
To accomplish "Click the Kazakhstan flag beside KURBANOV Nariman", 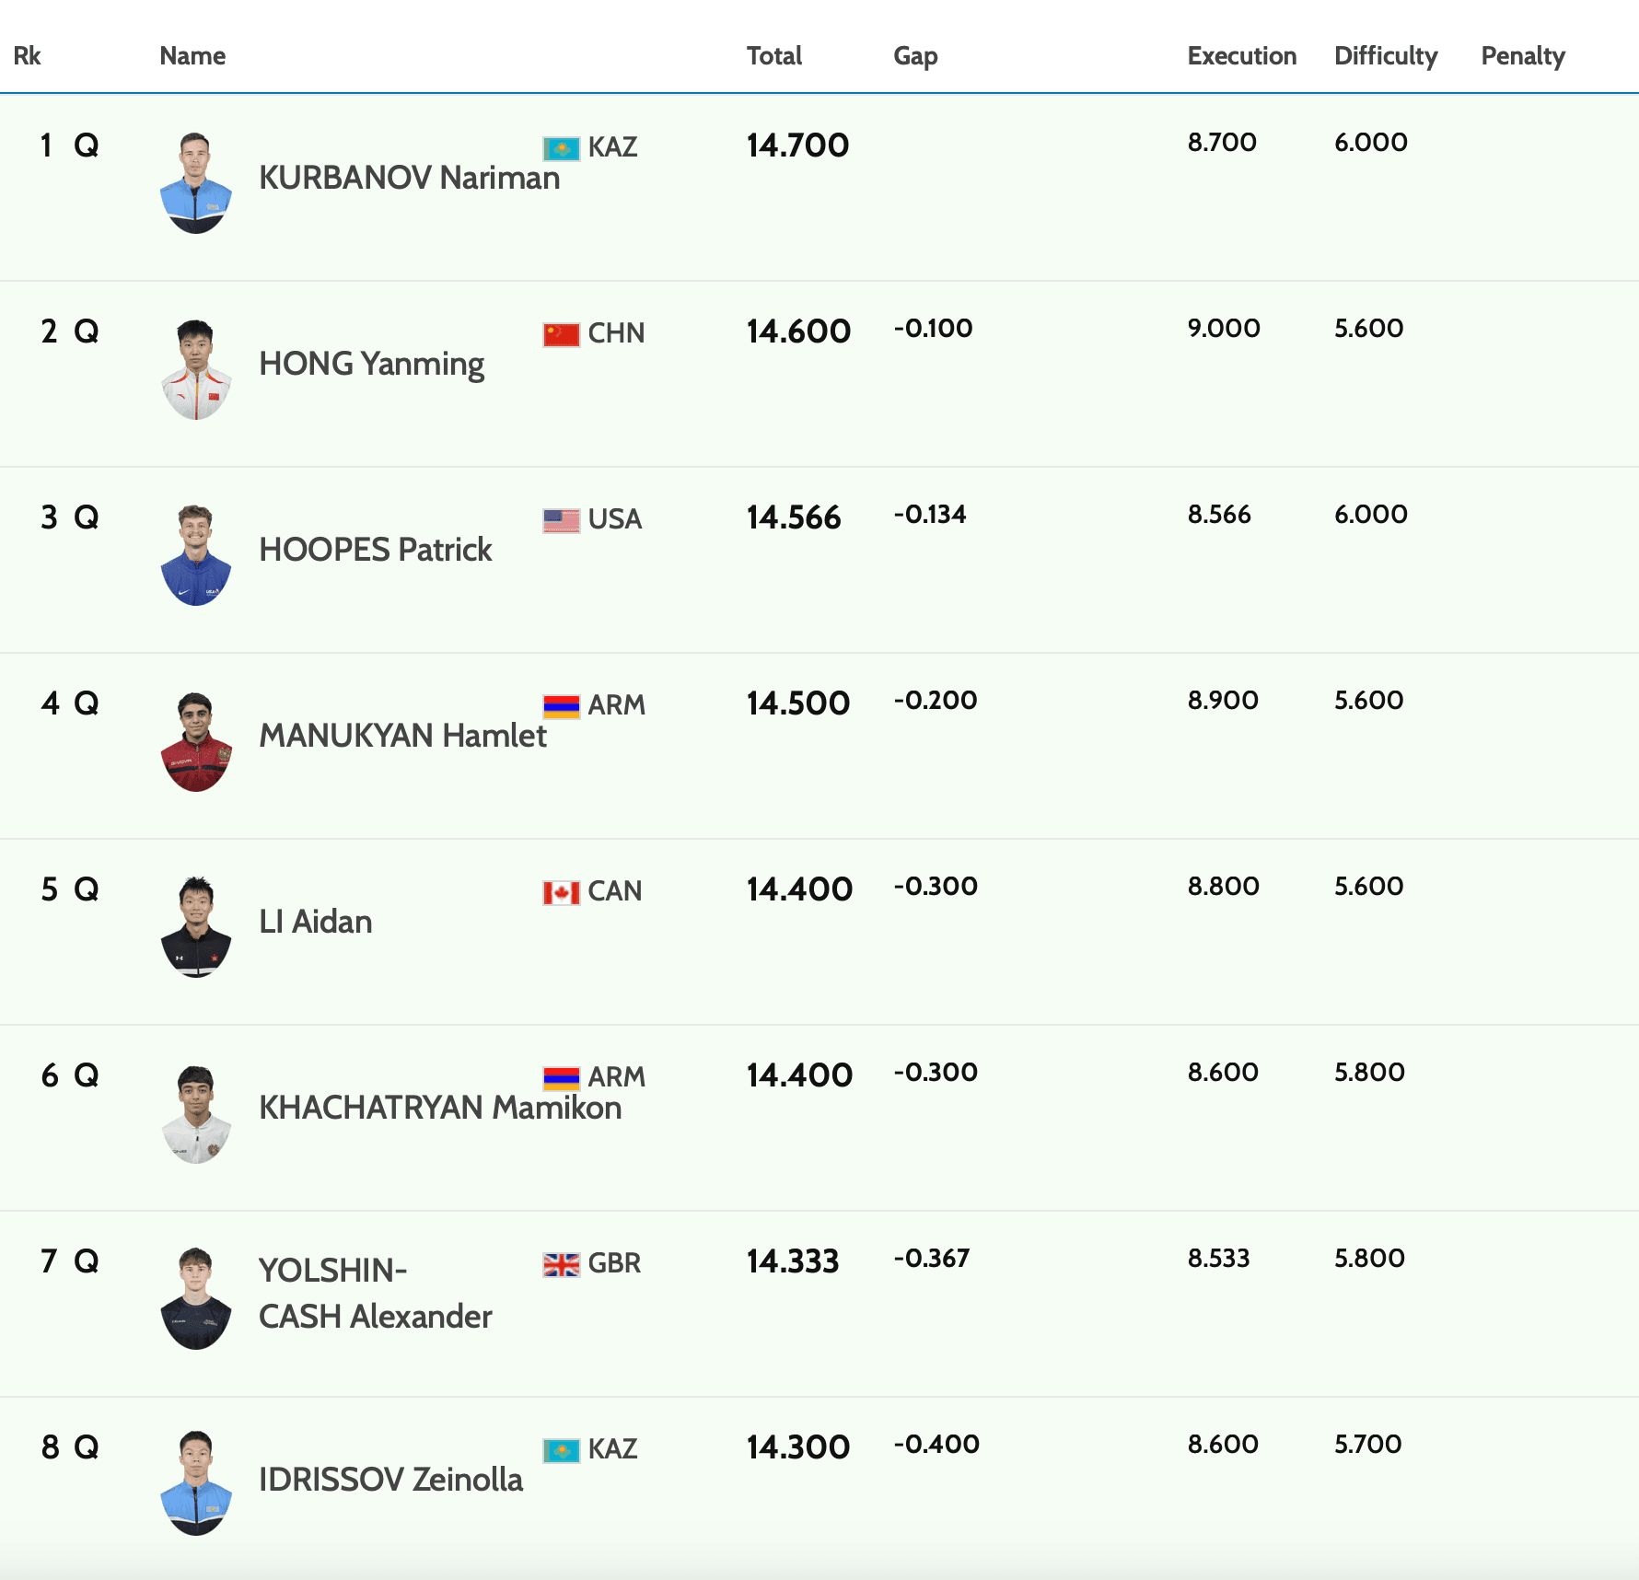I will (x=561, y=148).
